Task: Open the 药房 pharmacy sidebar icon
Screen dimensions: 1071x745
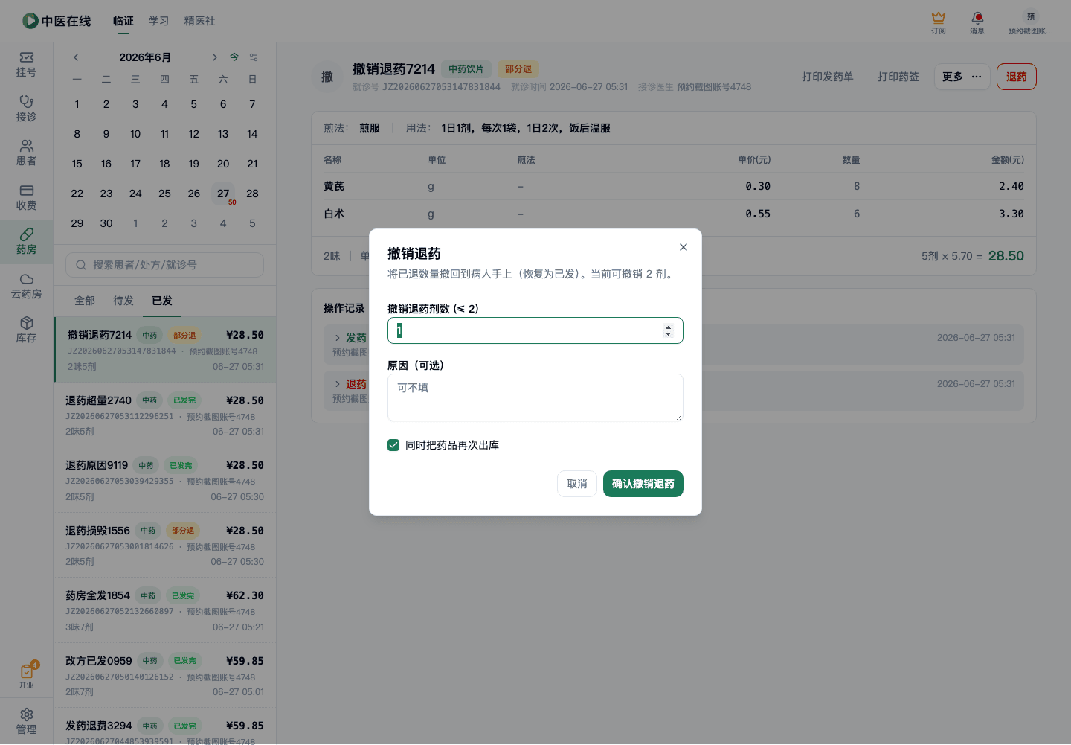Action: 26,241
